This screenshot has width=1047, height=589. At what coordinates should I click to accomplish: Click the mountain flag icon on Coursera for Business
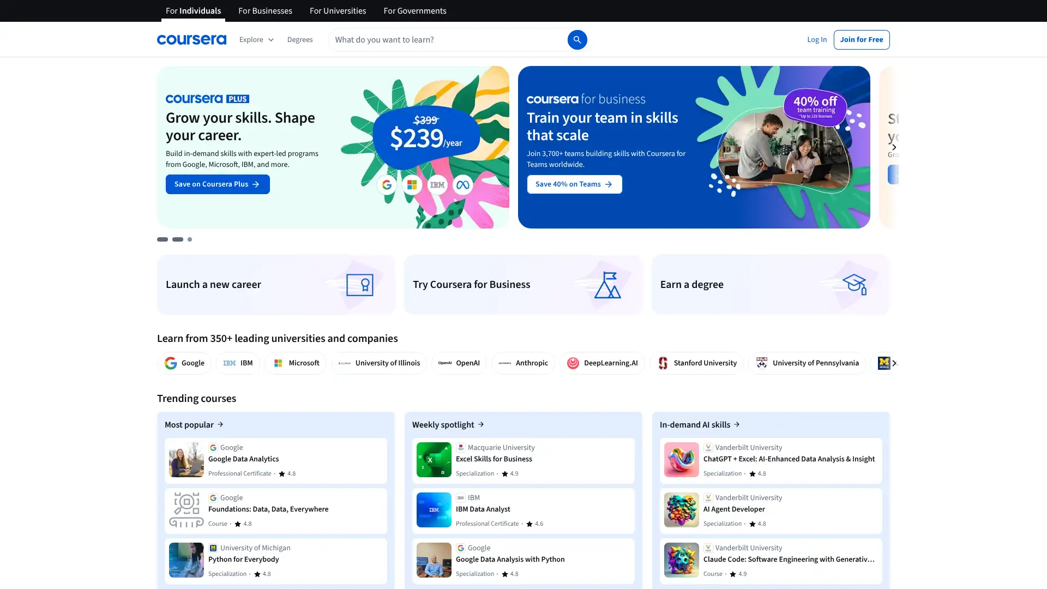pos(607,285)
